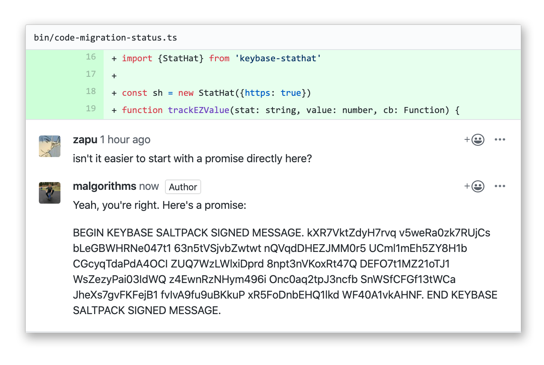This screenshot has width=544, height=365.
Task: Click 'isn't it easier to start' comment text
Action: pyautogui.click(x=193, y=159)
